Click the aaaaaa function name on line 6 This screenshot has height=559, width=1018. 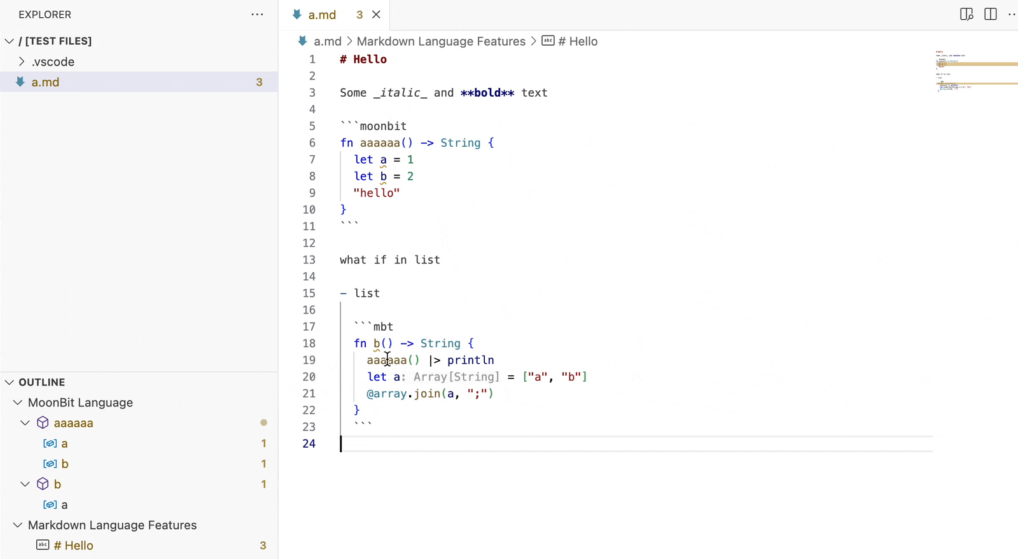tap(380, 143)
